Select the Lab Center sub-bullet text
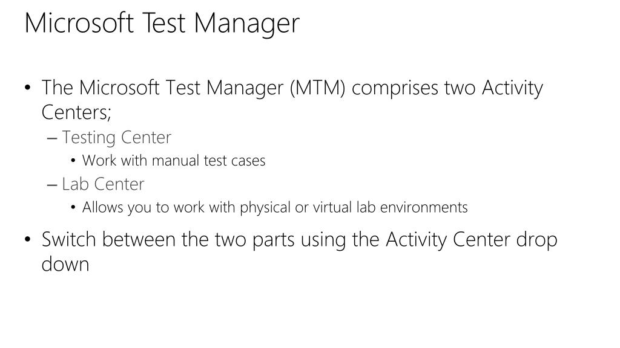620x348 pixels. [103, 184]
